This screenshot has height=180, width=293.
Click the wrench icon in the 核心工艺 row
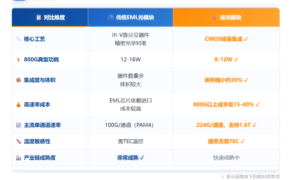(18, 39)
